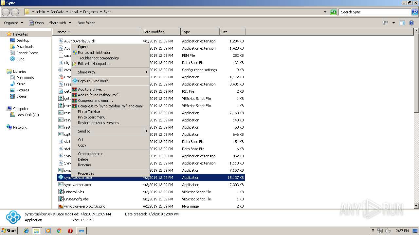Select the sync-worker.exe file icon
Viewport: 419px width, 235px height.
tap(61, 185)
